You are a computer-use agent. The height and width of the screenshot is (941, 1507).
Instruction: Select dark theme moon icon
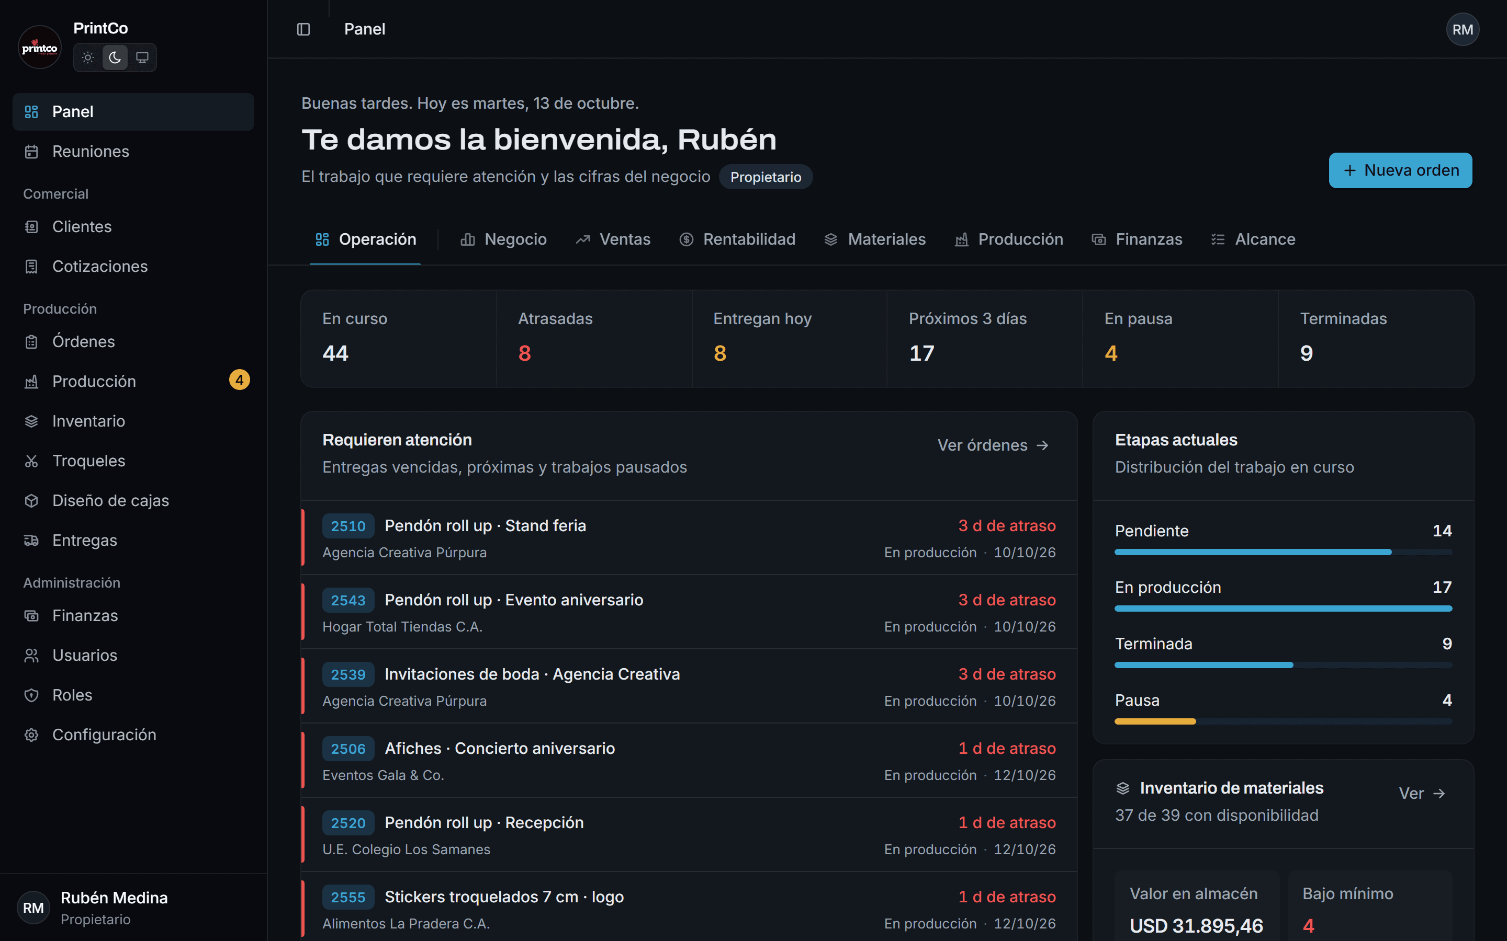(x=115, y=58)
